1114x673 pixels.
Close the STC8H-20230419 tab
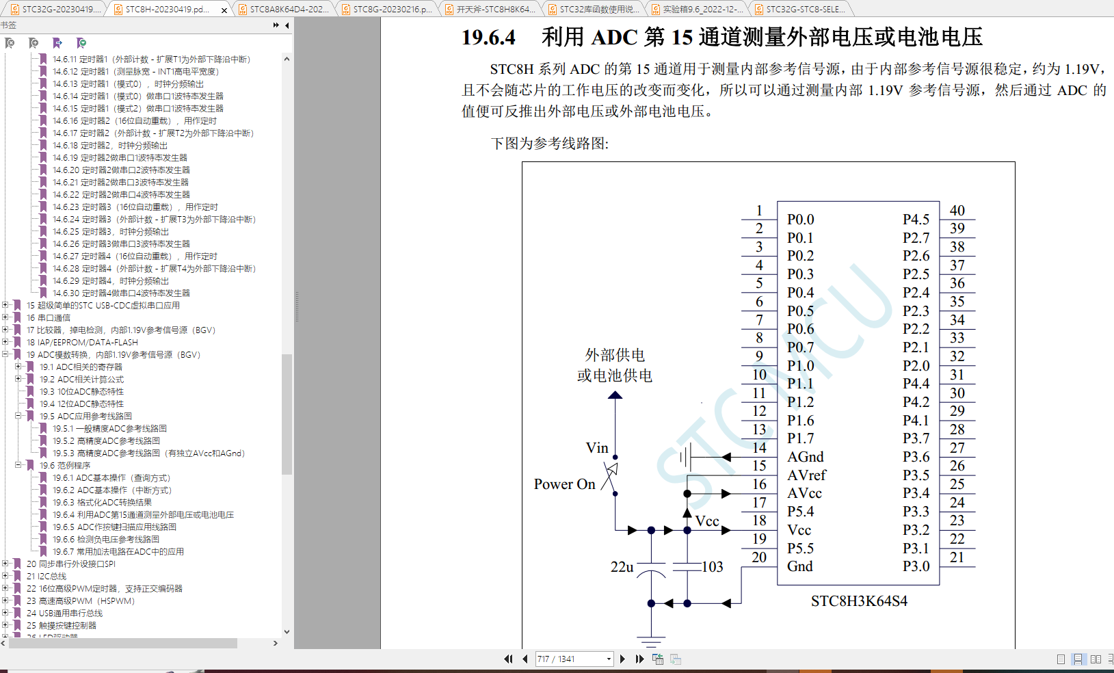click(x=224, y=10)
